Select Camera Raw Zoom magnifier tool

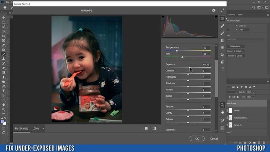click(222, 105)
